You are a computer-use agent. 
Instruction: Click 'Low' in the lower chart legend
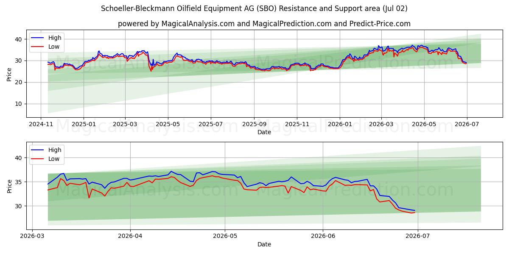[x=54, y=159]
